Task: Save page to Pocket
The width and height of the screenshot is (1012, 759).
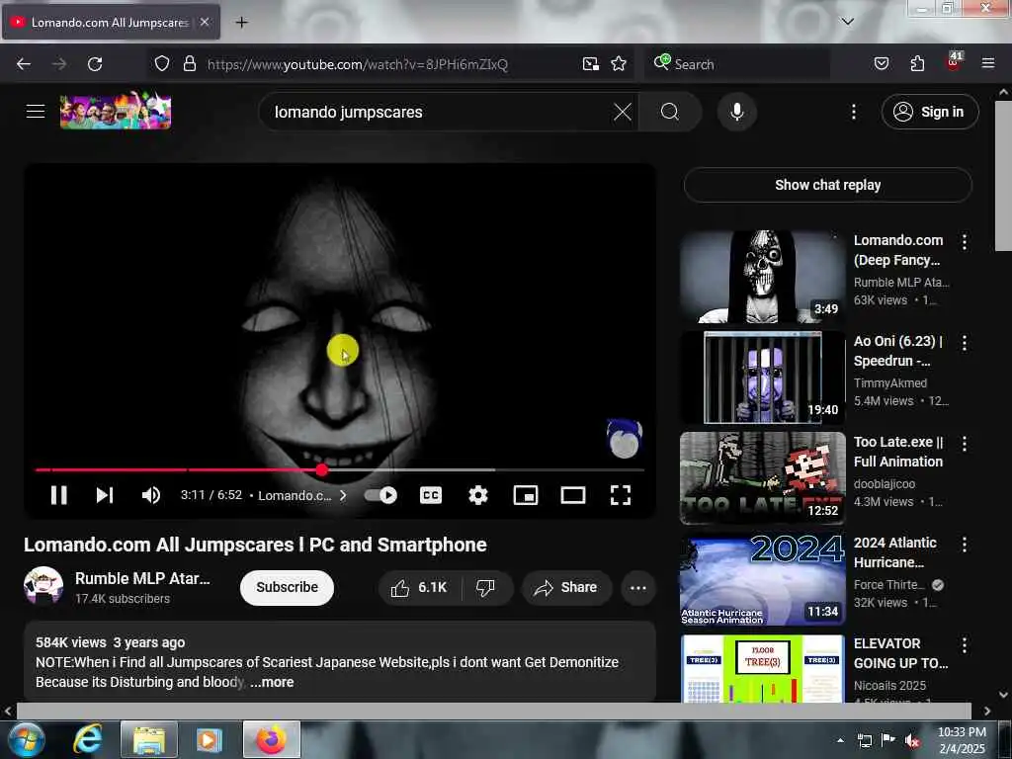Action: click(x=881, y=64)
